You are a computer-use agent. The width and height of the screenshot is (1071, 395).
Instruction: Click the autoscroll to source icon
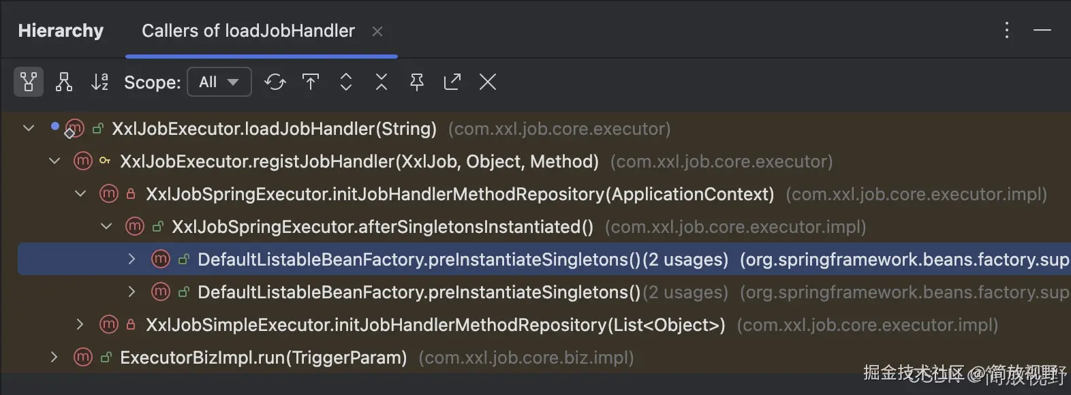point(311,82)
